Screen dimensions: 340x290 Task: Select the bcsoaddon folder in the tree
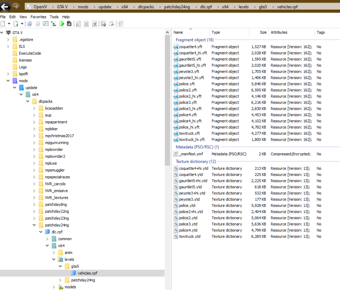click(x=54, y=108)
